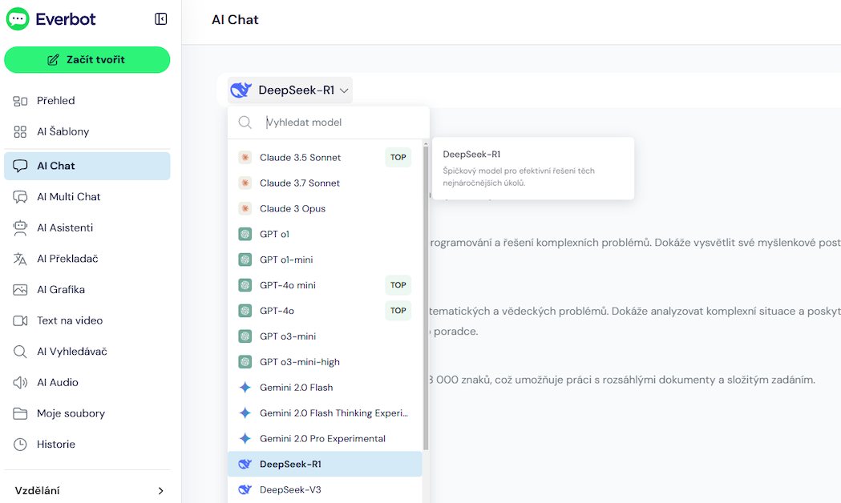Click the Moje soubory folder icon

pyautogui.click(x=20, y=413)
